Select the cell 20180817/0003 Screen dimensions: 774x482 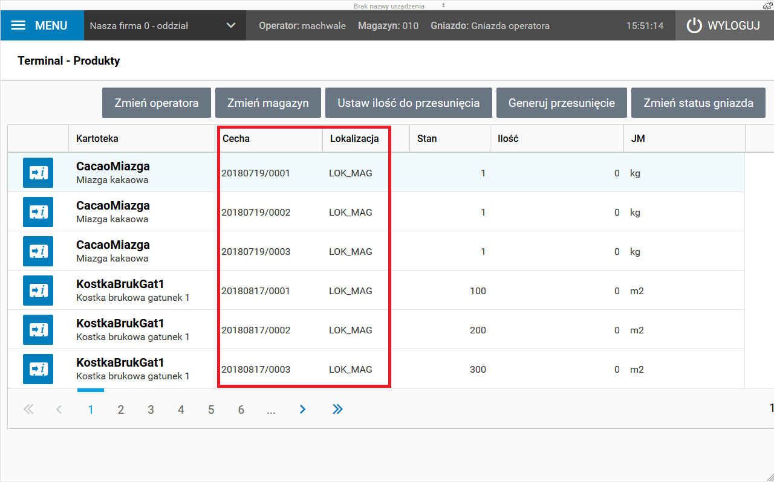pyautogui.click(x=256, y=369)
